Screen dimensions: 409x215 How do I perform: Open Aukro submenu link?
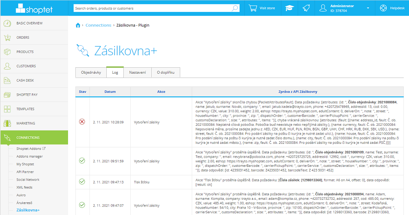point(21,195)
